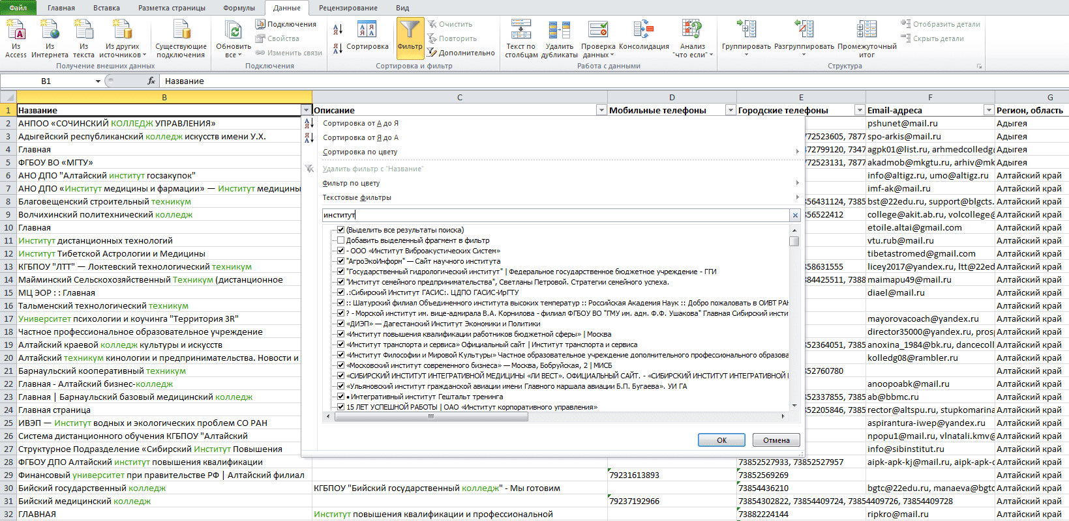1069x521 pixels.
Task: Uncheck 'Государственный гидрологический институт' item
Action: [340, 272]
